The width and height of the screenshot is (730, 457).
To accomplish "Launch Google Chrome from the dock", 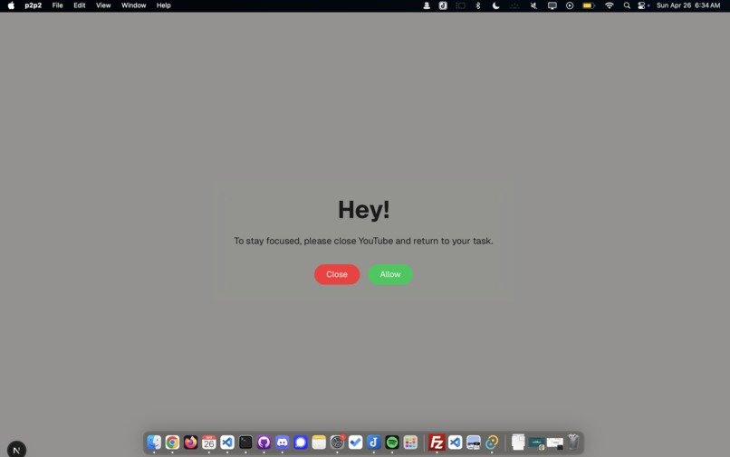I will 172,443.
